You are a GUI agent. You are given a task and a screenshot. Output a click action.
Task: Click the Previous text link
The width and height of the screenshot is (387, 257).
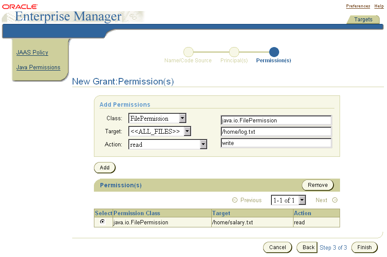pyautogui.click(x=251, y=200)
